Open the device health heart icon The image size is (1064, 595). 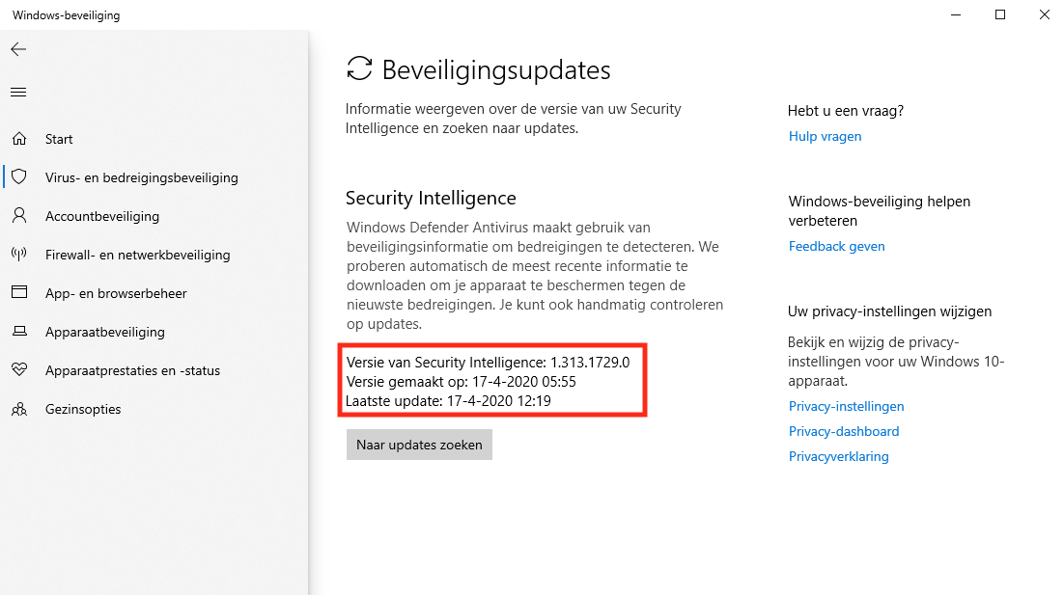(18, 370)
